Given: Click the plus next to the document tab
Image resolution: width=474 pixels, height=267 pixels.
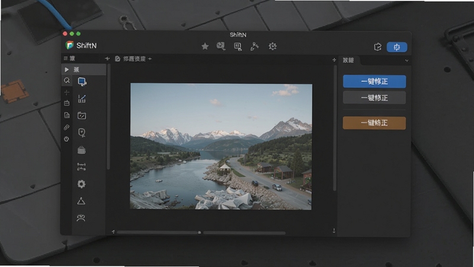Looking at the screenshot, I should pos(150,59).
